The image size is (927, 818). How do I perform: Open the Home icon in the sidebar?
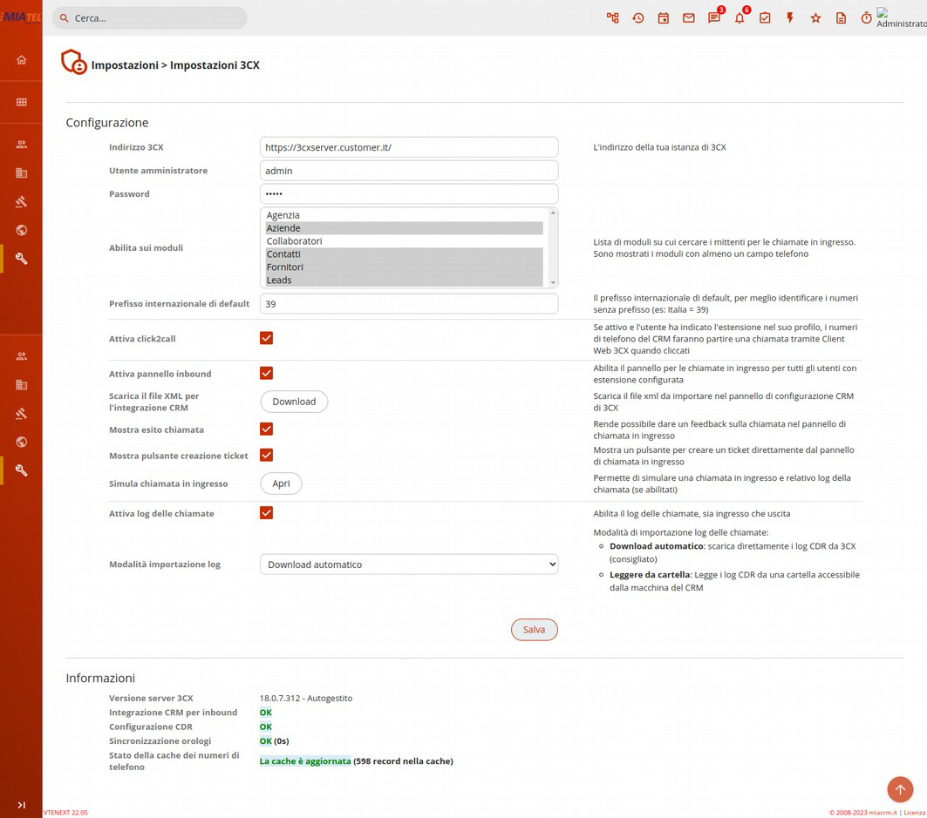coord(21,59)
